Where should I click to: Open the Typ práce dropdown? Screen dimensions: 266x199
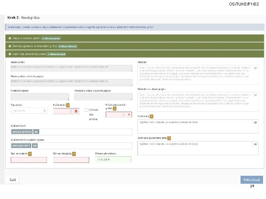pos(29,111)
